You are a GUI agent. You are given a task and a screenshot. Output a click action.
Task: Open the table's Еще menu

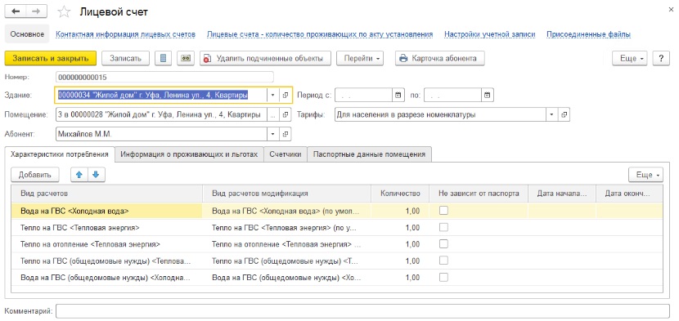(645, 175)
